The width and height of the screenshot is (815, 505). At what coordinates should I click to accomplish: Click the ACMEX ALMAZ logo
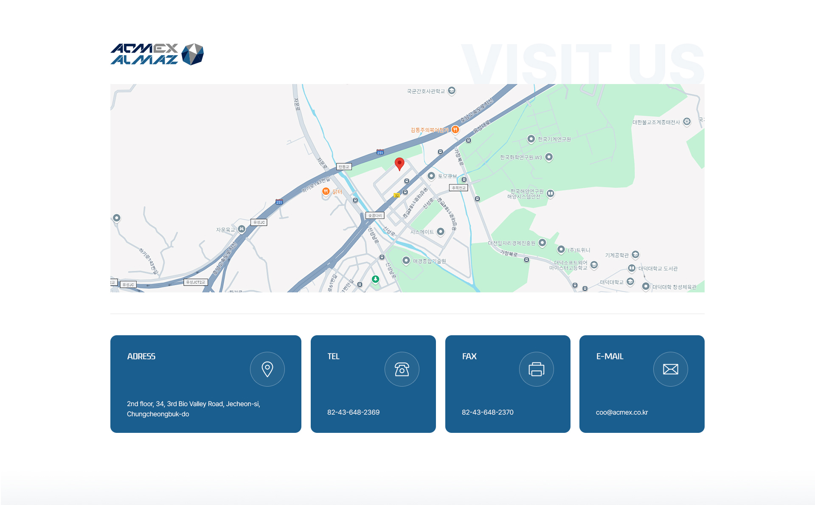[x=157, y=54]
